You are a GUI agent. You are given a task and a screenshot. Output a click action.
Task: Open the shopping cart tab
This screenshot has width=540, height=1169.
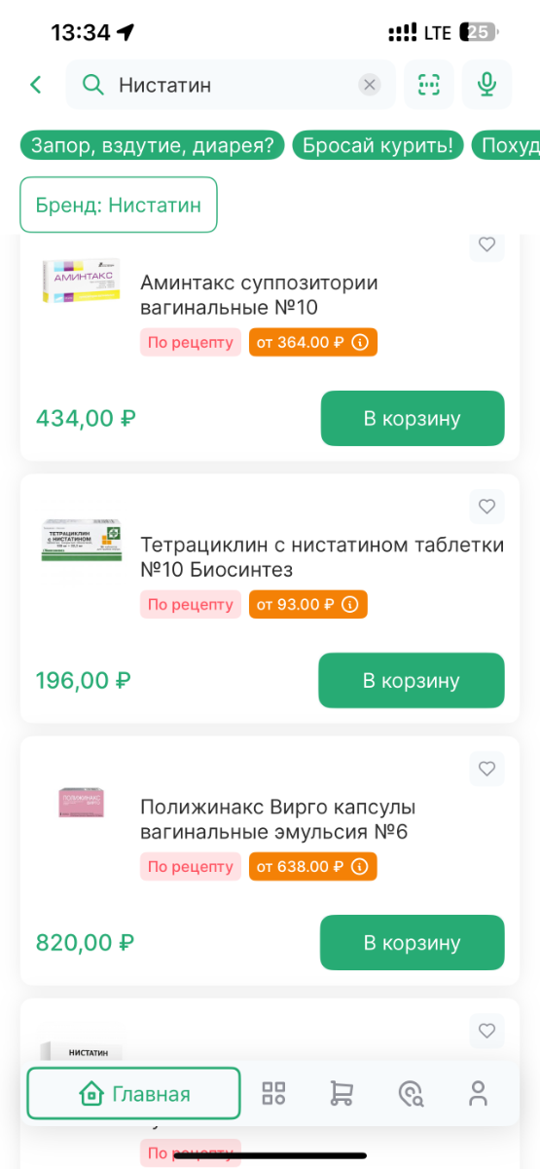coord(342,1094)
